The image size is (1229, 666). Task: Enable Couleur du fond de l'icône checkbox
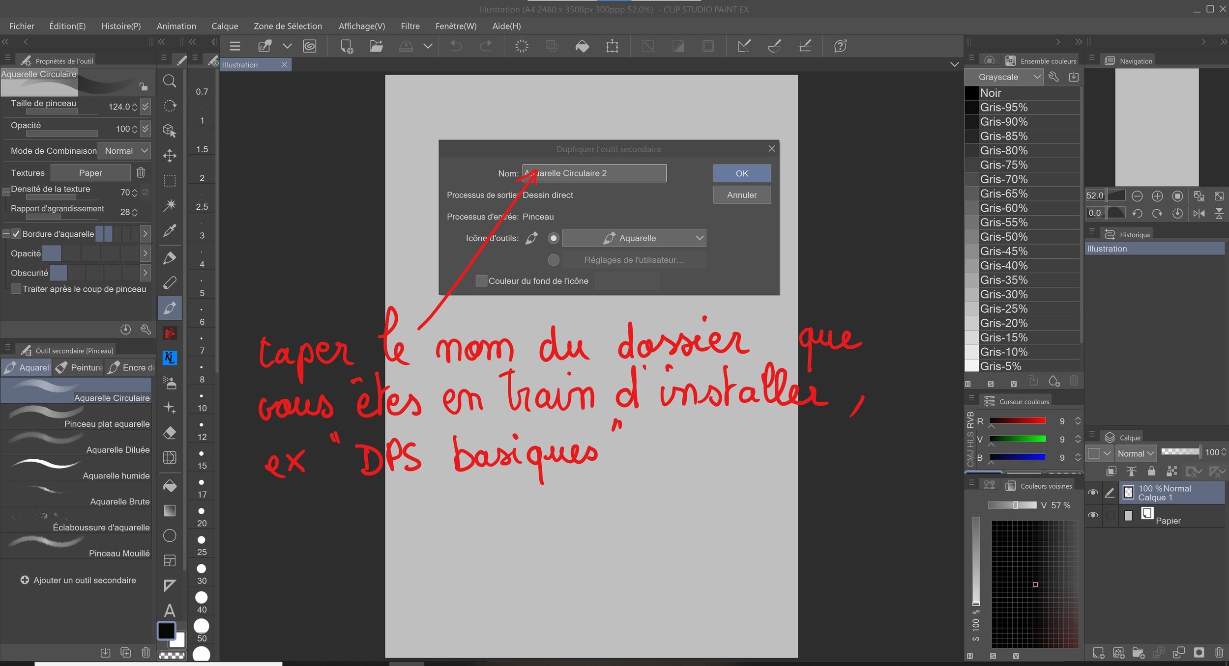(481, 281)
